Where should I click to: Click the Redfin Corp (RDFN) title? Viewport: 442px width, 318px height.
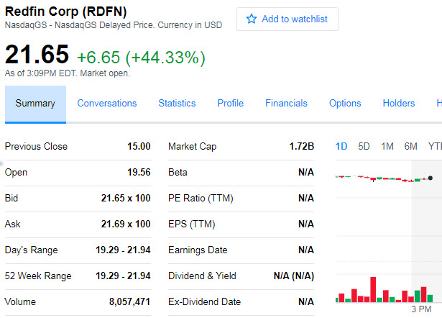[x=65, y=12]
